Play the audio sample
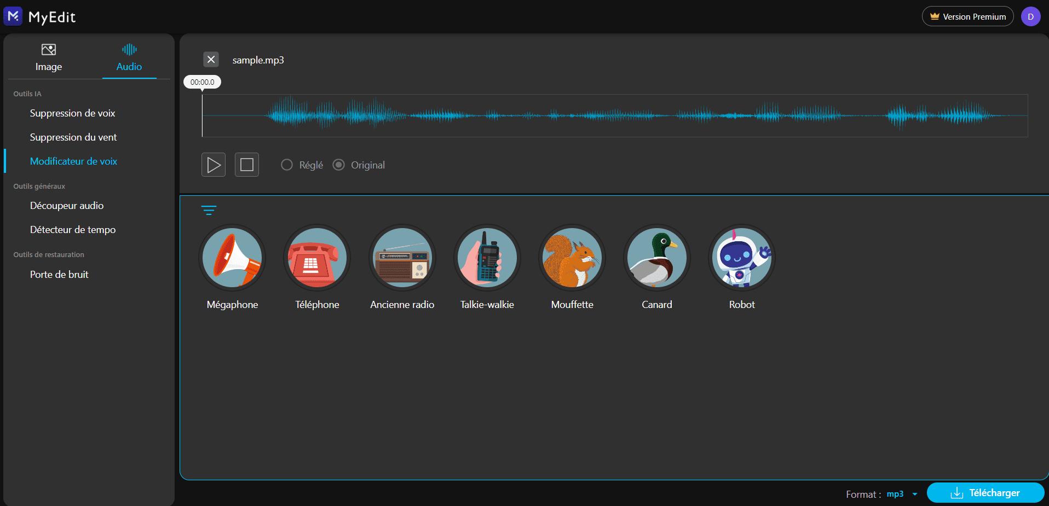 [x=214, y=164]
